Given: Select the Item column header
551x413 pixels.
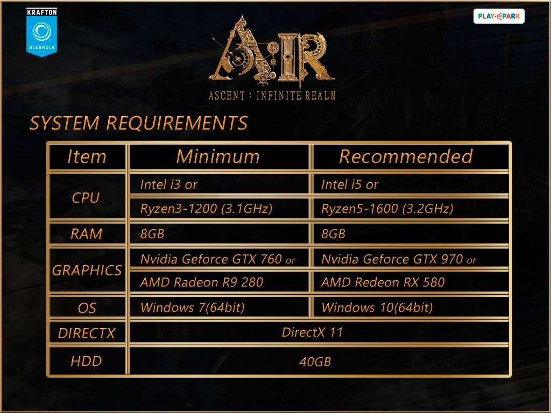Looking at the screenshot, I should 87,156.
